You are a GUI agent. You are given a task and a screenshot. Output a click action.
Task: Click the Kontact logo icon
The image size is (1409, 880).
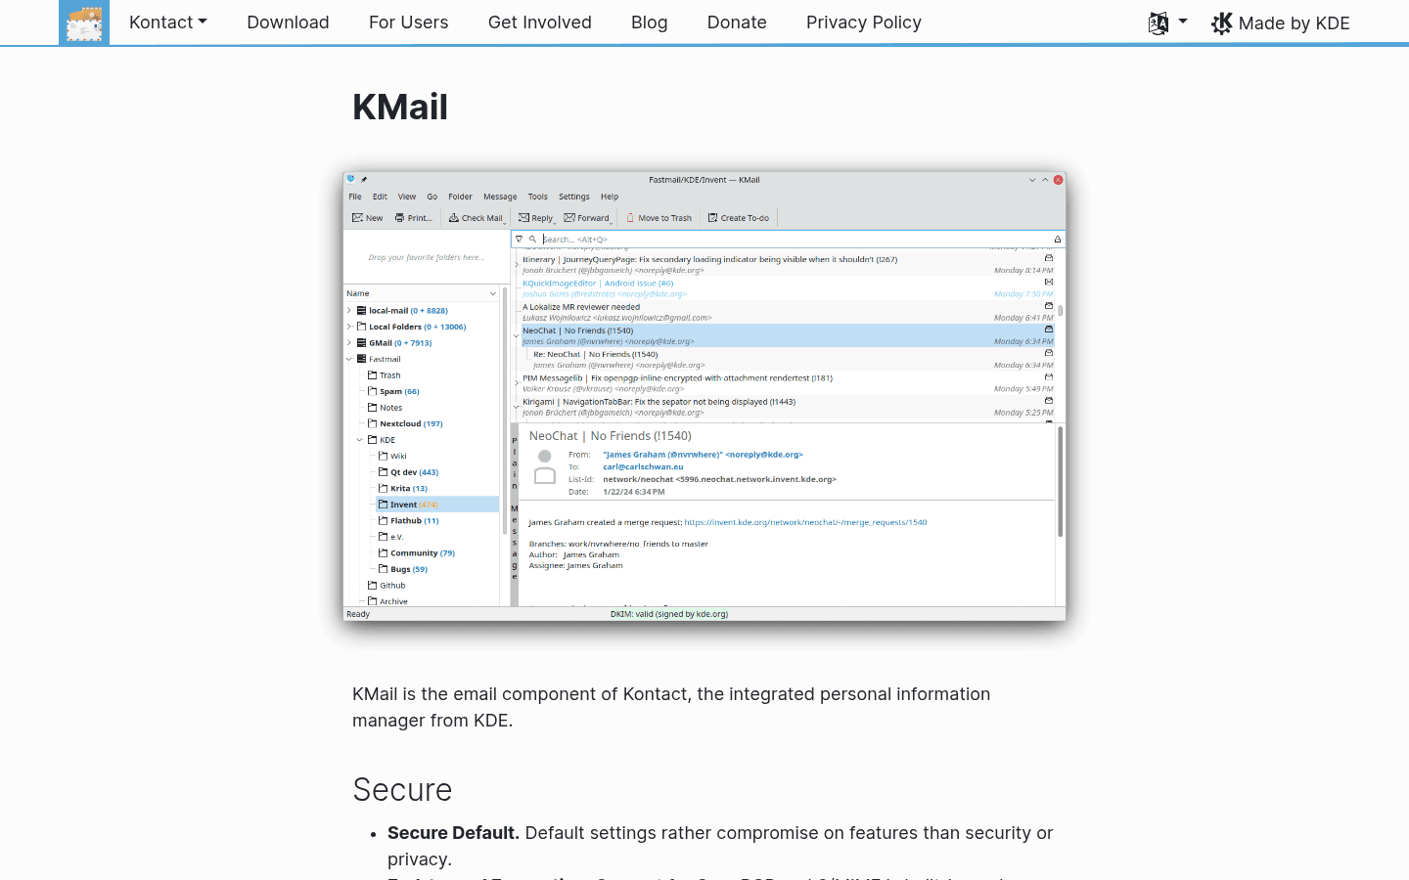click(84, 22)
